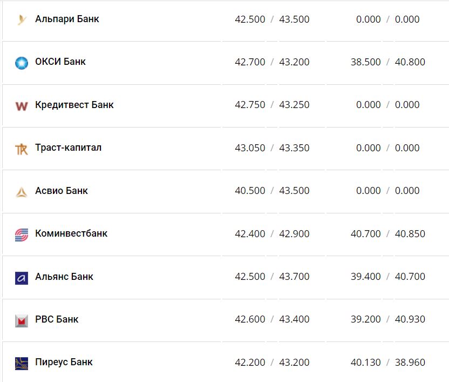Click the РВС Банк red logo
Viewport: 449px width, 382px height.
coord(22,320)
